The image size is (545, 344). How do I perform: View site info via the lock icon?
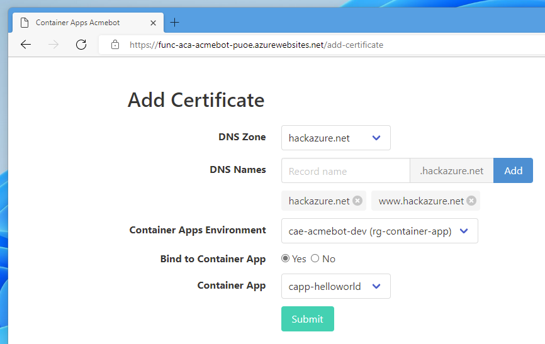click(115, 45)
